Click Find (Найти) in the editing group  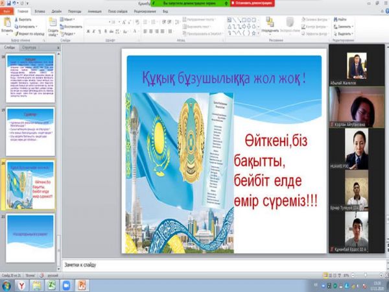tap(340, 19)
